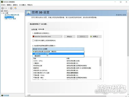
Task: Click the home icon in the toolbar
Action: point(15,8)
